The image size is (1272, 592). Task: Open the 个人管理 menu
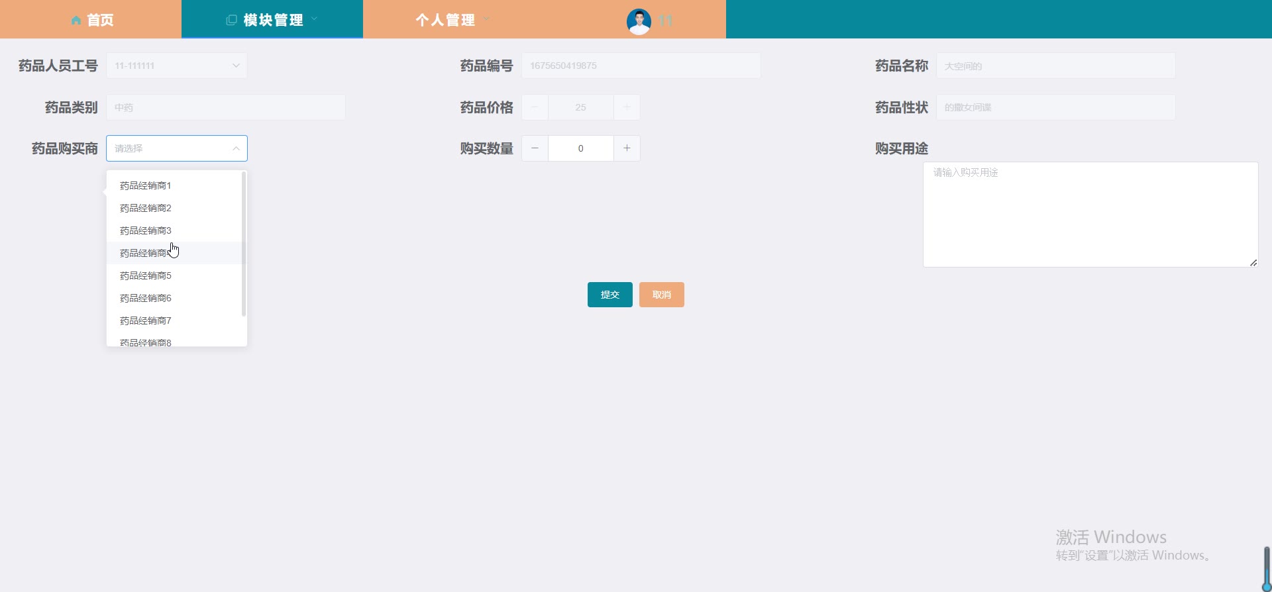[x=454, y=20]
